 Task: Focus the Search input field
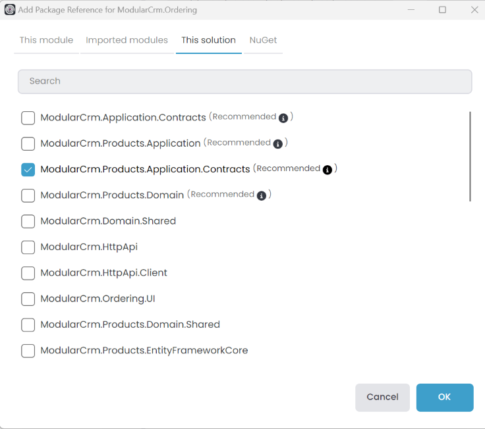coord(244,82)
